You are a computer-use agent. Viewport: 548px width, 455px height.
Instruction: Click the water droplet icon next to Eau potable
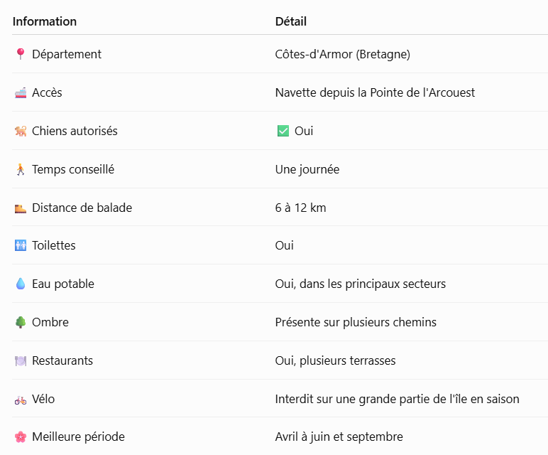tap(21, 284)
